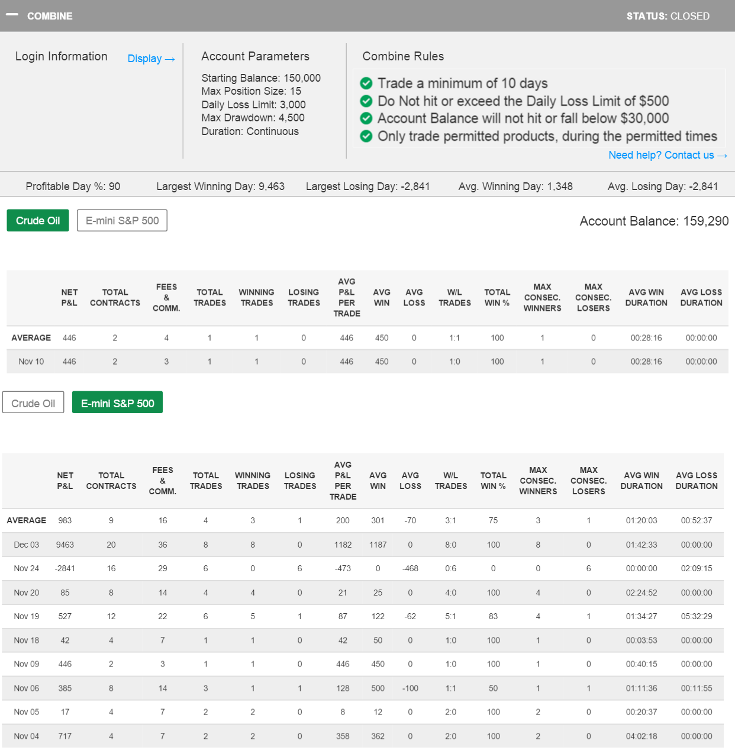Image resolution: width=735 pixels, height=750 pixels.
Task: Click green check beside Daily Loss Limit rule
Action: point(366,101)
